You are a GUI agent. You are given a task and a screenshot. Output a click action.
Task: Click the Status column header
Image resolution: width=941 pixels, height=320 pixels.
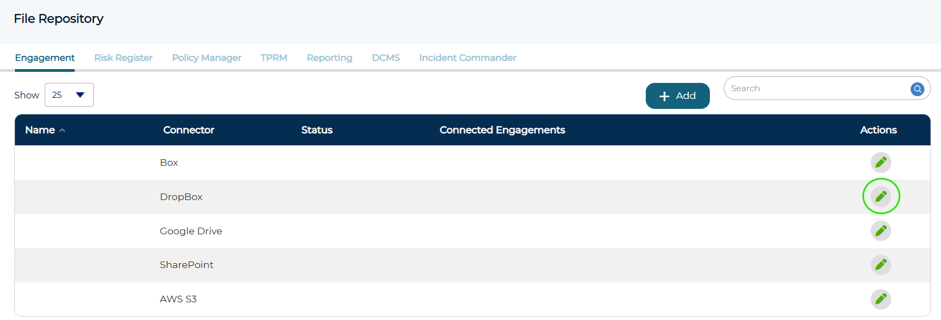pyautogui.click(x=317, y=130)
